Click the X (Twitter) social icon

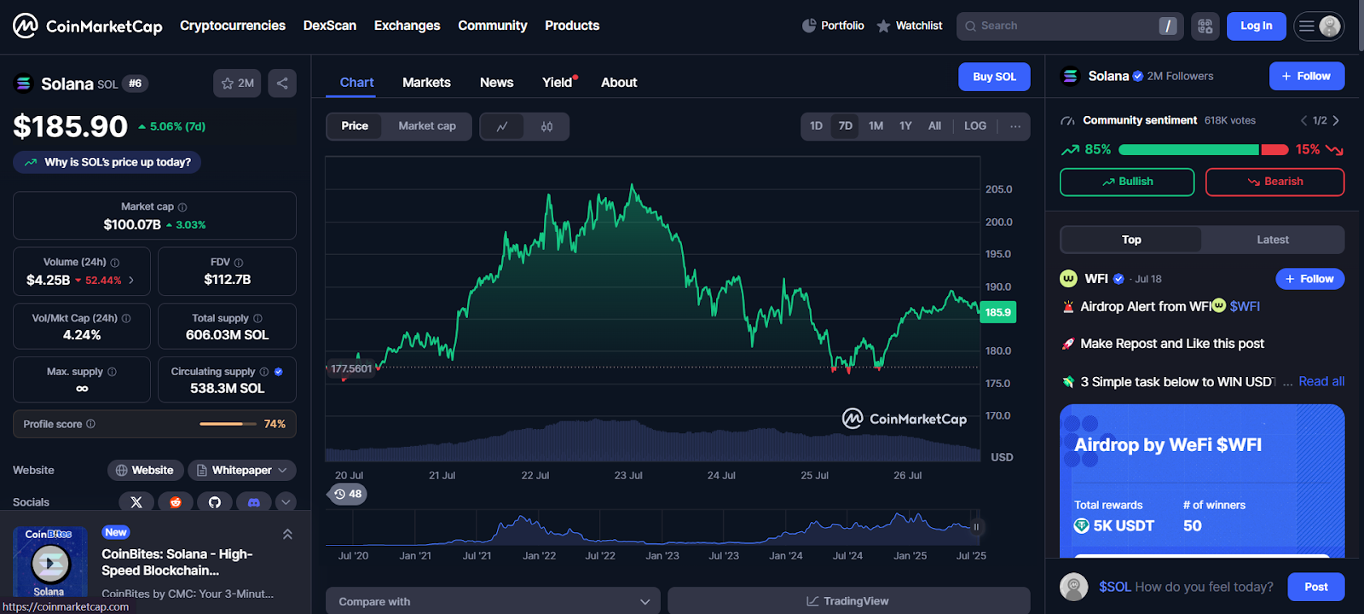136,502
